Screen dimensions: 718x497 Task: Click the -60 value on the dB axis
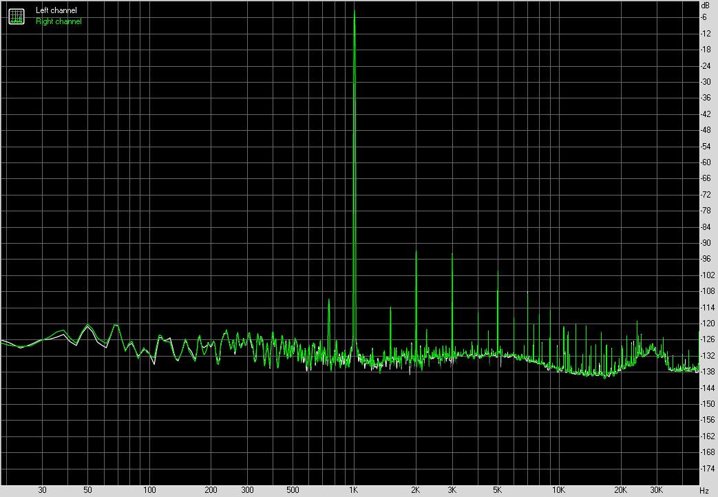[x=705, y=162]
